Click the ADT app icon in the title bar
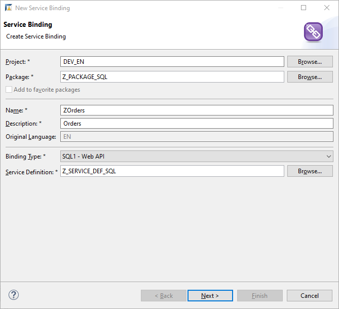 9,8
